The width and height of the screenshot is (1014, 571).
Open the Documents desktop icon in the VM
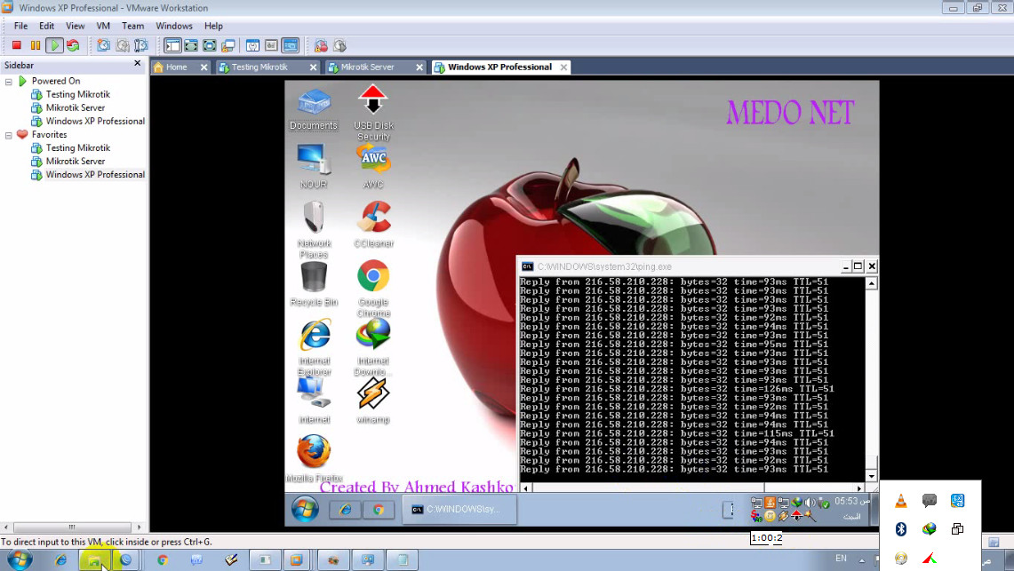(x=314, y=108)
